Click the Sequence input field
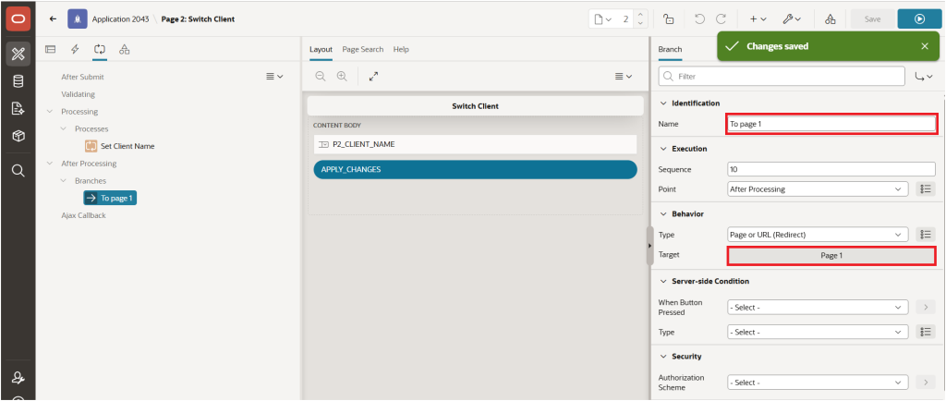Image resolution: width=946 pixels, height=401 pixels. tap(831, 169)
